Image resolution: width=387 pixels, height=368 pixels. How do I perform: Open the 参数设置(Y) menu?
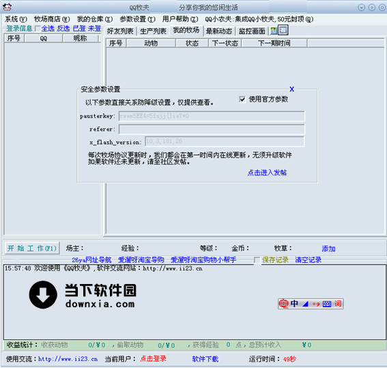137,19
